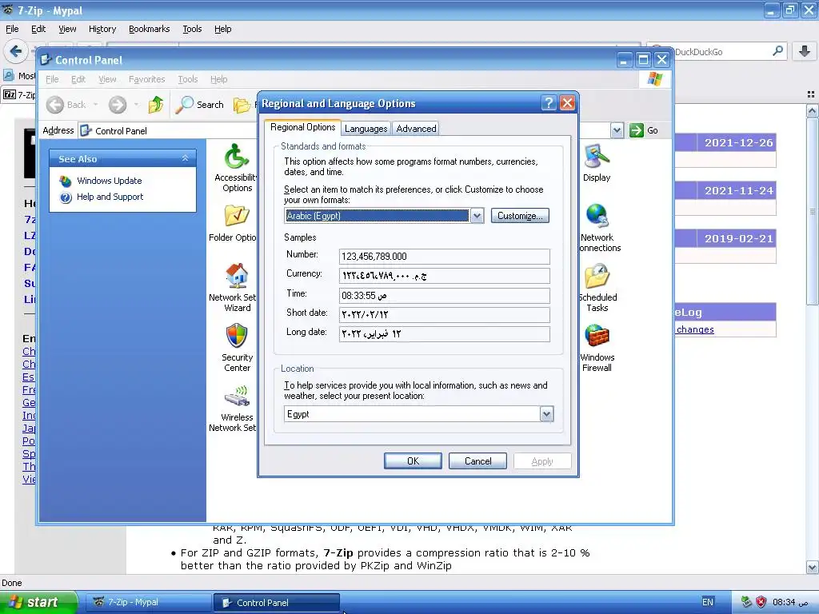Collapse the See Also panel
Image resolution: width=819 pixels, height=614 pixels.
[x=185, y=158]
